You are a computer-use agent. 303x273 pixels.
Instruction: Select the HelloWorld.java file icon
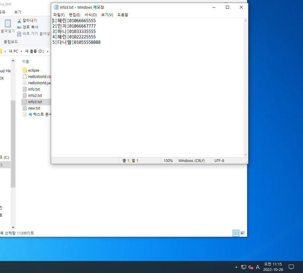(25, 83)
